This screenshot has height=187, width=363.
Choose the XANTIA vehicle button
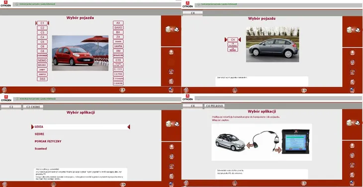pyautogui.click(x=118, y=46)
